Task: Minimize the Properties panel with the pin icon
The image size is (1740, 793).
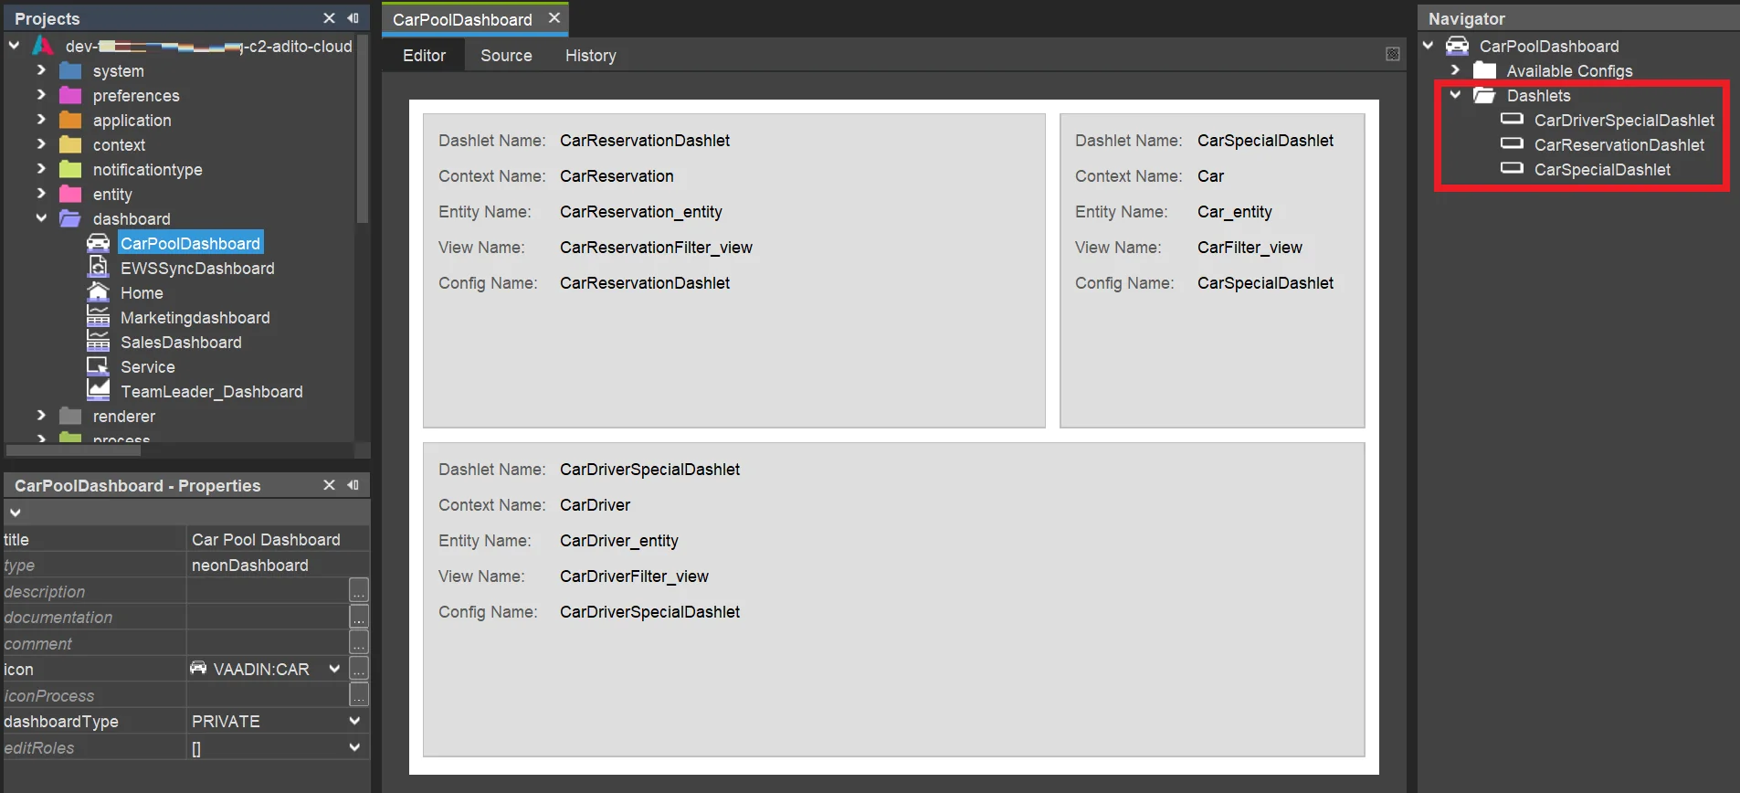Action: click(x=353, y=485)
